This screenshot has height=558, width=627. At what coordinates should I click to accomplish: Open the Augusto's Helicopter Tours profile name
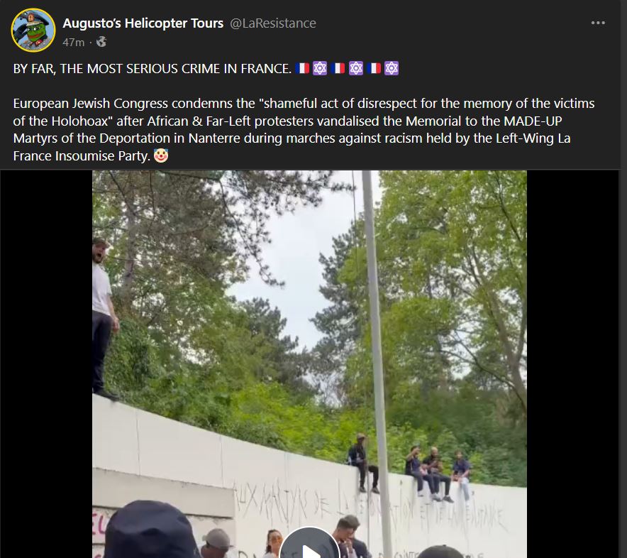(143, 23)
